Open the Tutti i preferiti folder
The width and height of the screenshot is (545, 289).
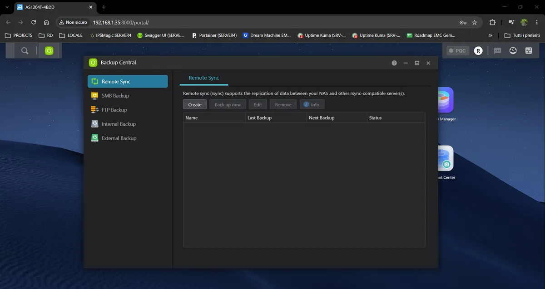coord(522,35)
